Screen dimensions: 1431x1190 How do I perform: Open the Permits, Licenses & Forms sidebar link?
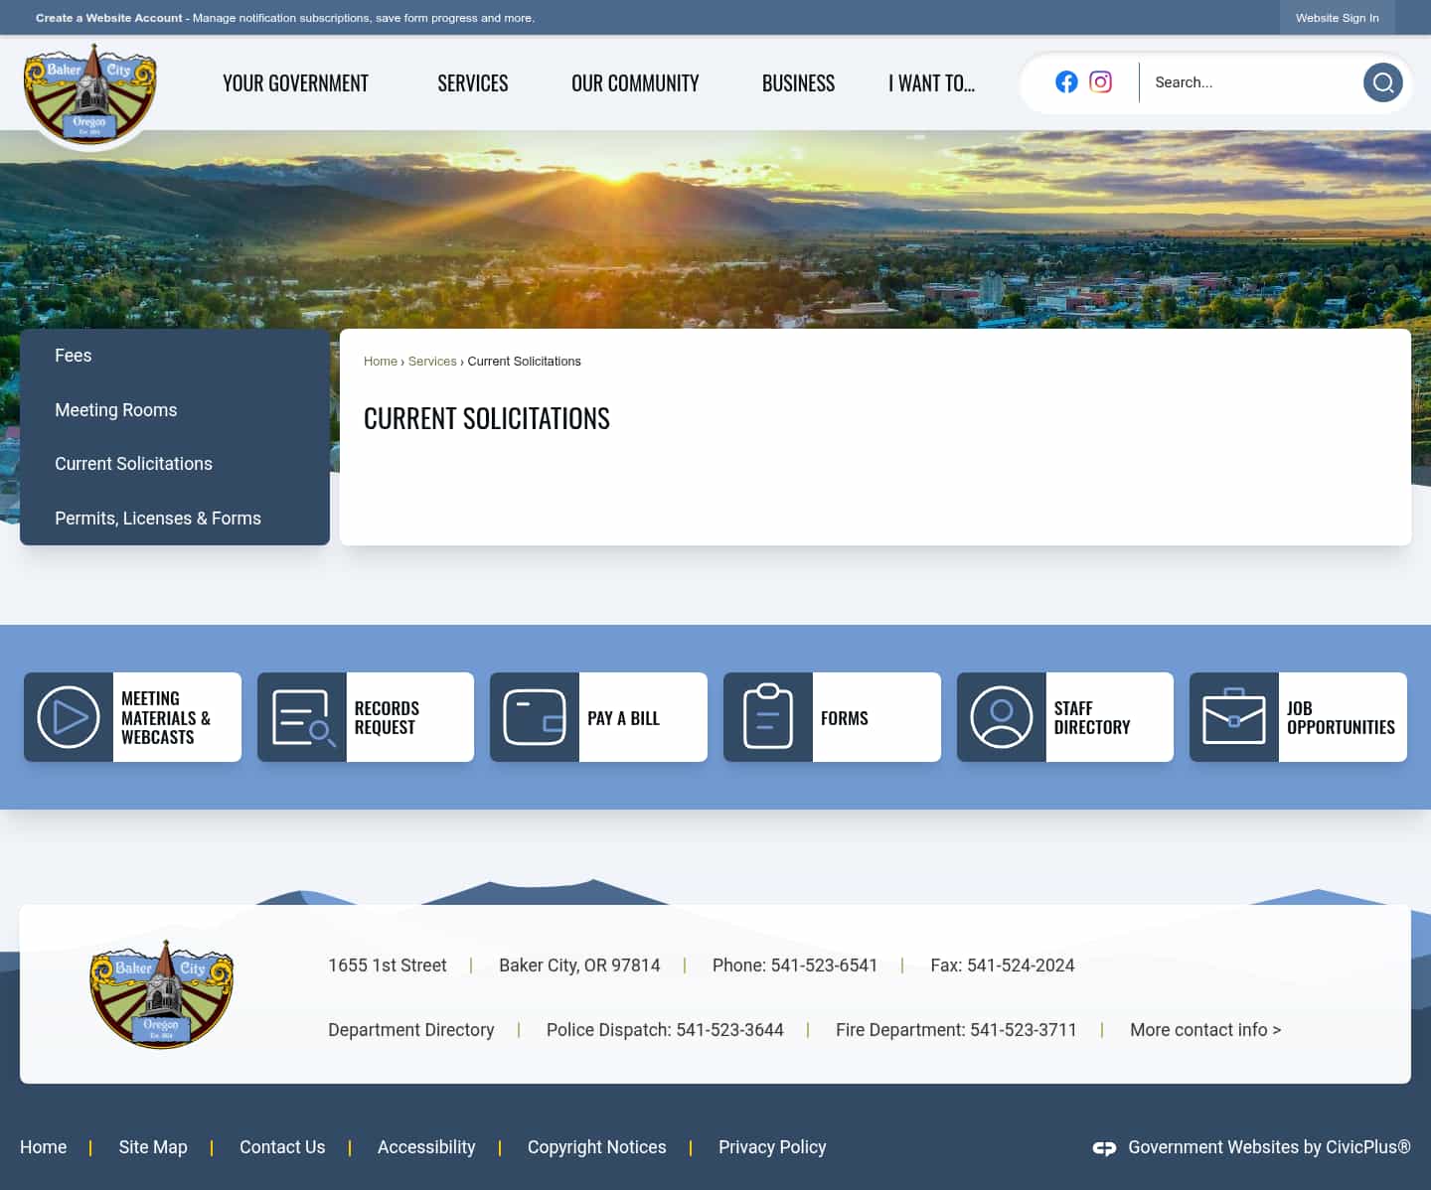tap(158, 518)
